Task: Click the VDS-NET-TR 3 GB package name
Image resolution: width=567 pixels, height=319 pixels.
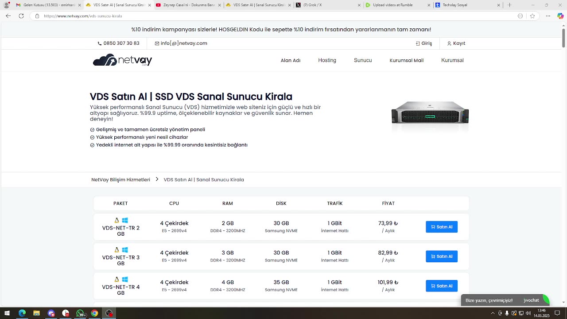Action: tap(120, 261)
